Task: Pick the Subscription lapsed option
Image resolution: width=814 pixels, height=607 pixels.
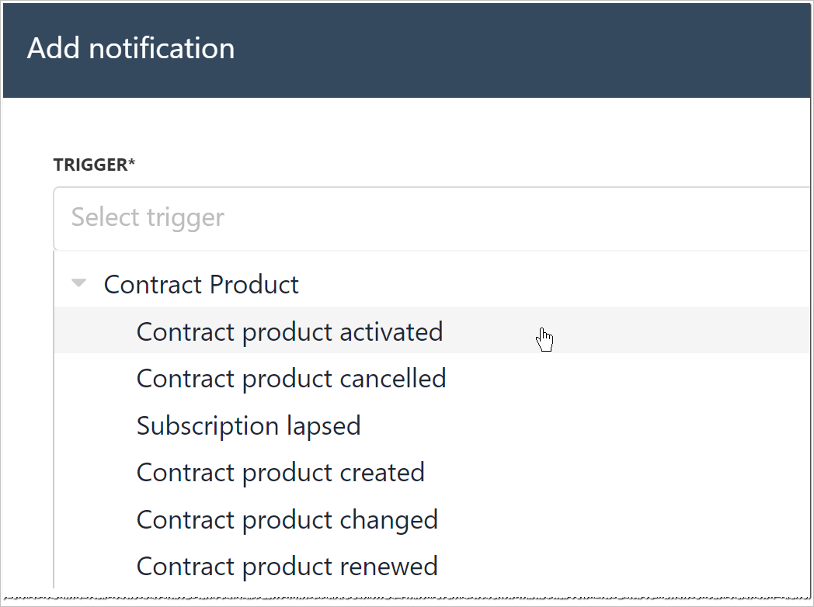Action: click(249, 426)
